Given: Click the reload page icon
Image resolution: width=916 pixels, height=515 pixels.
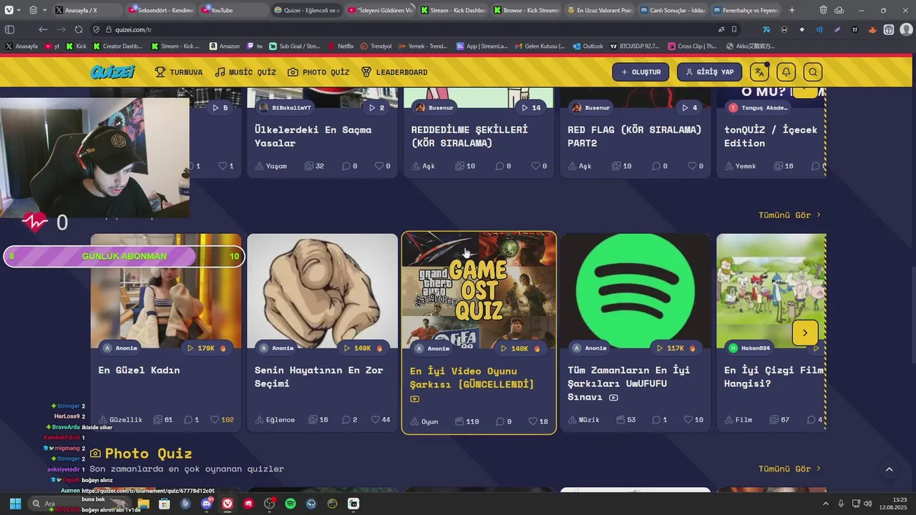Looking at the screenshot, I should coord(79,29).
